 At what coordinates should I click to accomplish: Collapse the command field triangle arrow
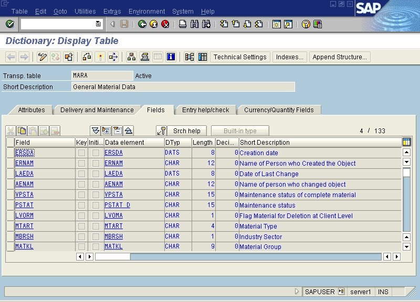pos(112,24)
